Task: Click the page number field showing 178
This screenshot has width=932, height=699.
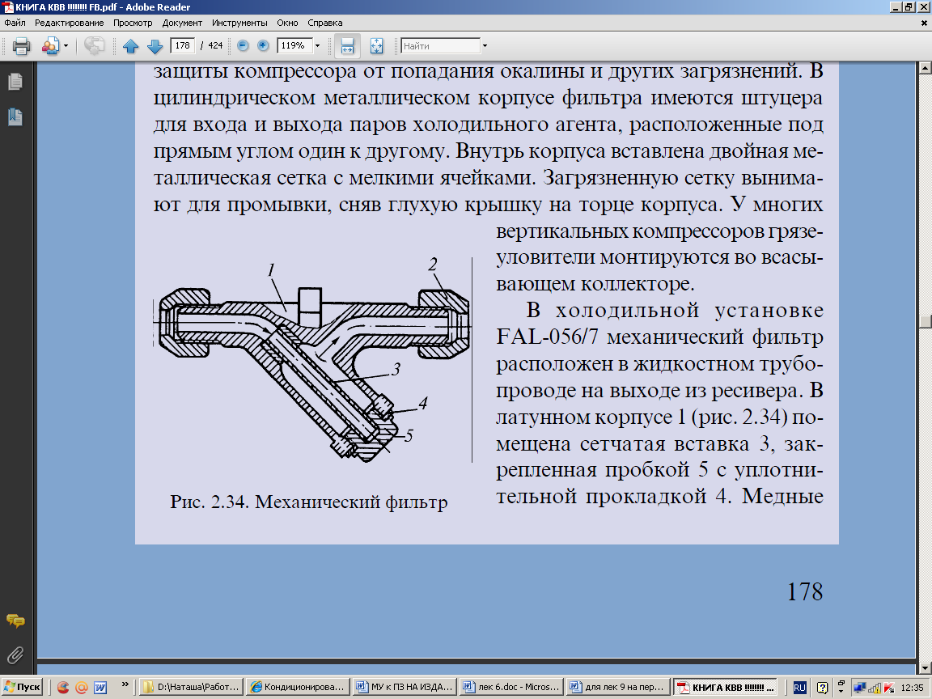Action: click(x=183, y=45)
